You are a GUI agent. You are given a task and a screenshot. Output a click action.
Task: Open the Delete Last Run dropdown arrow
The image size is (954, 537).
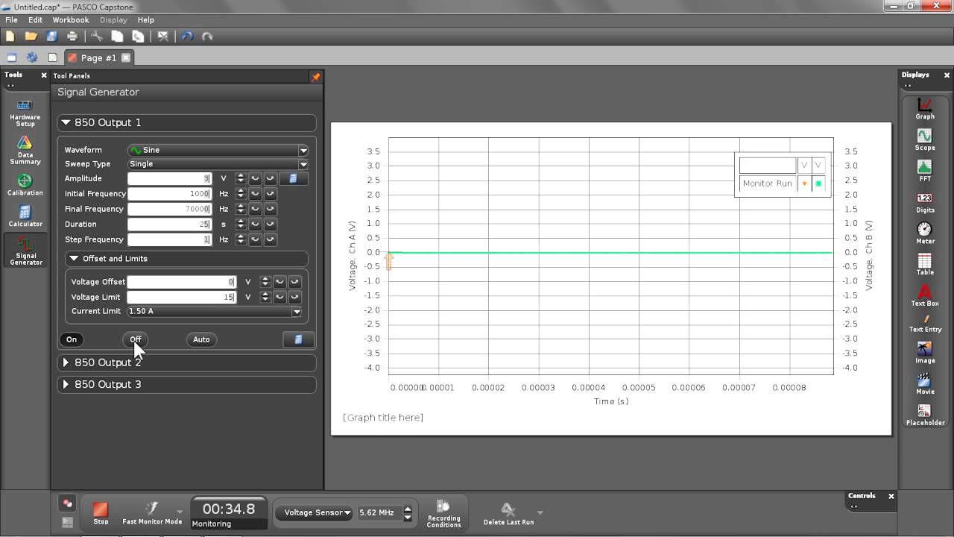point(540,512)
